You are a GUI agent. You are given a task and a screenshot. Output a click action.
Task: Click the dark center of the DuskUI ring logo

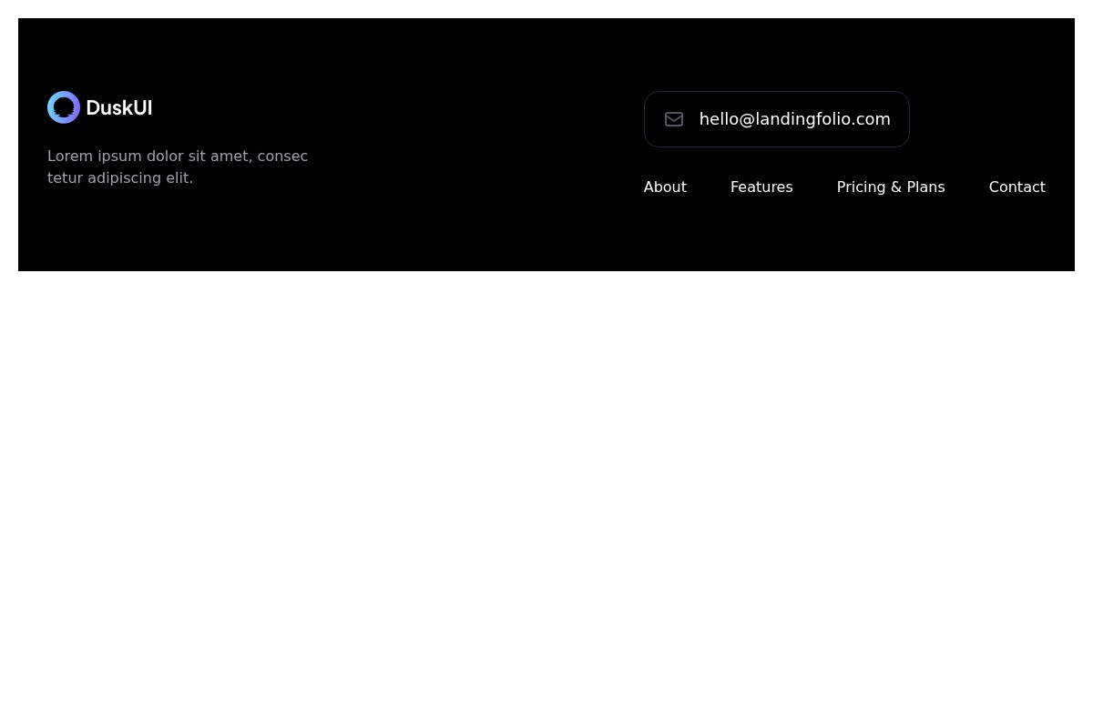64,107
